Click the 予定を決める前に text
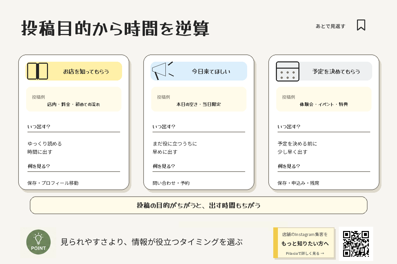This screenshot has width=397, height=264. coord(297,144)
